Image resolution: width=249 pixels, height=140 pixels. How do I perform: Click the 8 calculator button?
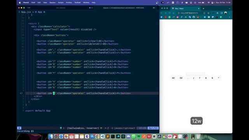(x=206, y=78)
